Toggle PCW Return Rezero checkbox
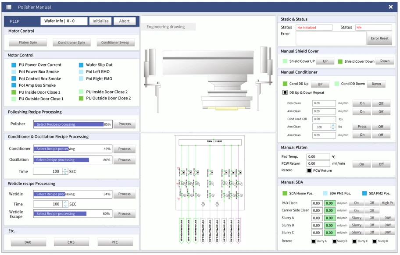400x255 pixels. (x=309, y=171)
